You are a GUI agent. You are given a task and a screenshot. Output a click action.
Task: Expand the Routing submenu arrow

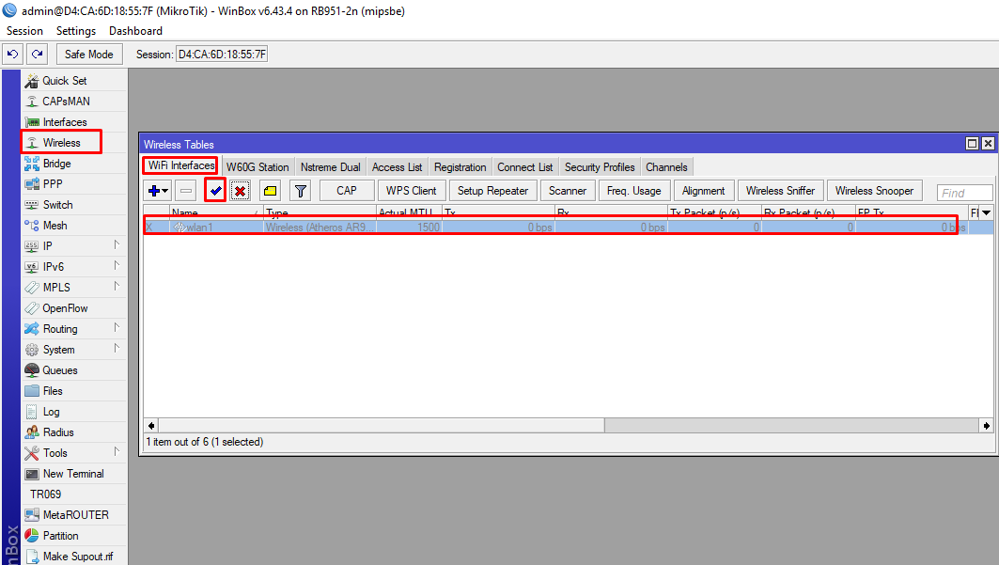click(117, 328)
